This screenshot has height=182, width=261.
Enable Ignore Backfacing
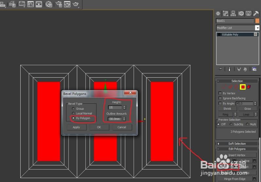pyautogui.click(x=220, y=98)
